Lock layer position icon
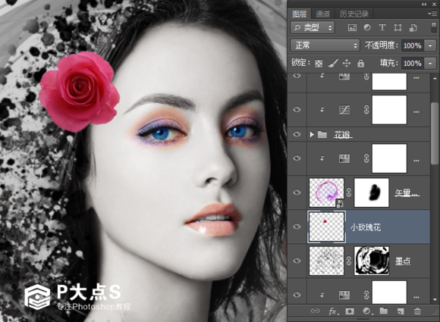This screenshot has height=322, width=440. [347, 64]
